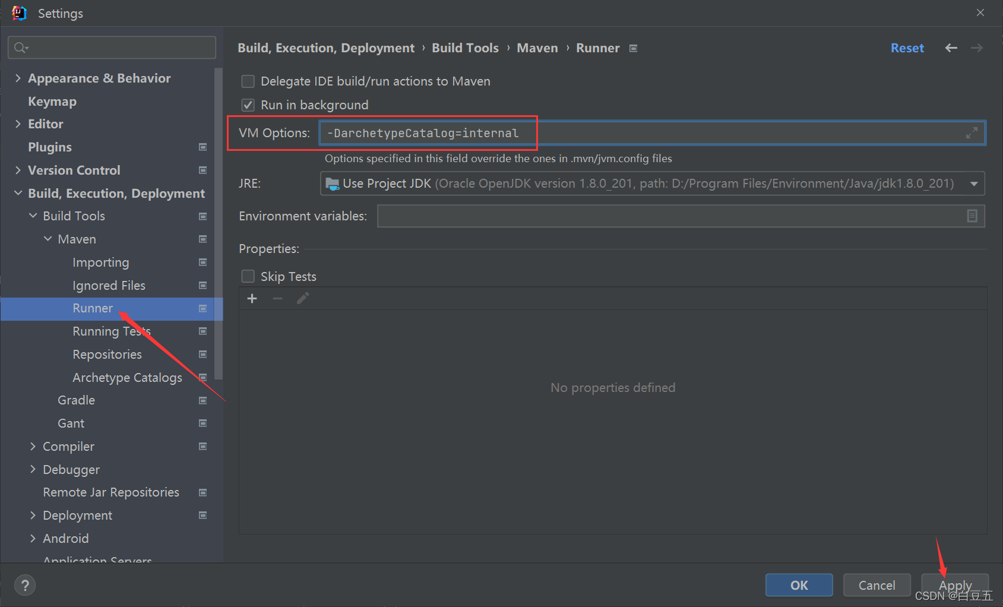Toggle the Run in background checkbox
1003x607 pixels.
click(x=248, y=105)
